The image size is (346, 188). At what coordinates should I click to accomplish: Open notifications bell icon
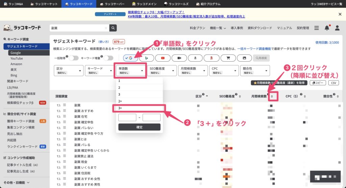click(x=327, y=28)
